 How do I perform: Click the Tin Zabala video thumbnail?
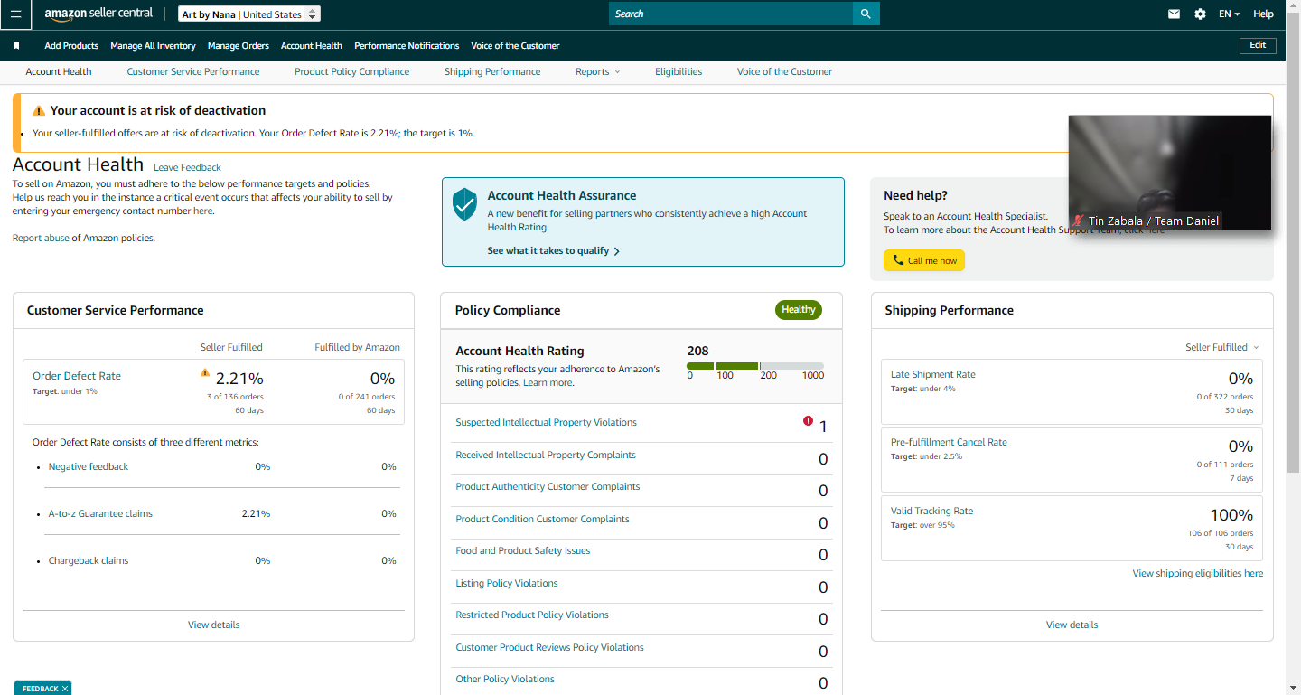[1170, 173]
